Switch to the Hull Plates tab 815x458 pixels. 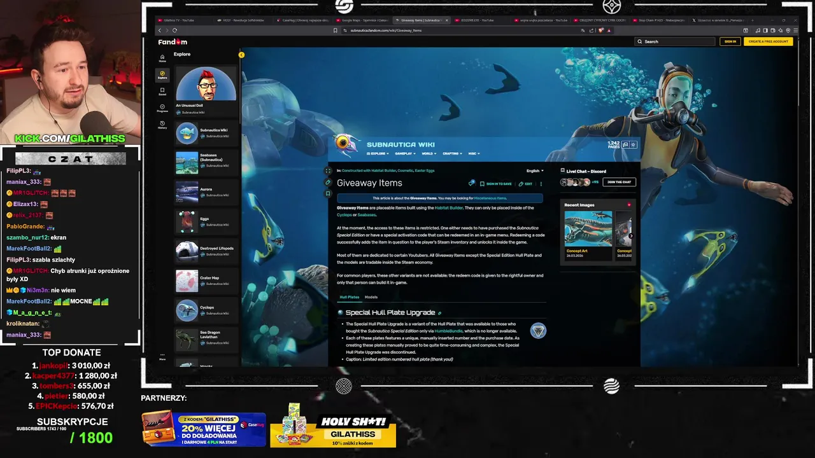click(349, 297)
